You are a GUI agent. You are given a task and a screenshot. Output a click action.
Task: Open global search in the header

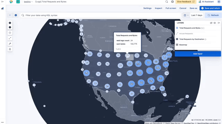click(x=166, y=2)
